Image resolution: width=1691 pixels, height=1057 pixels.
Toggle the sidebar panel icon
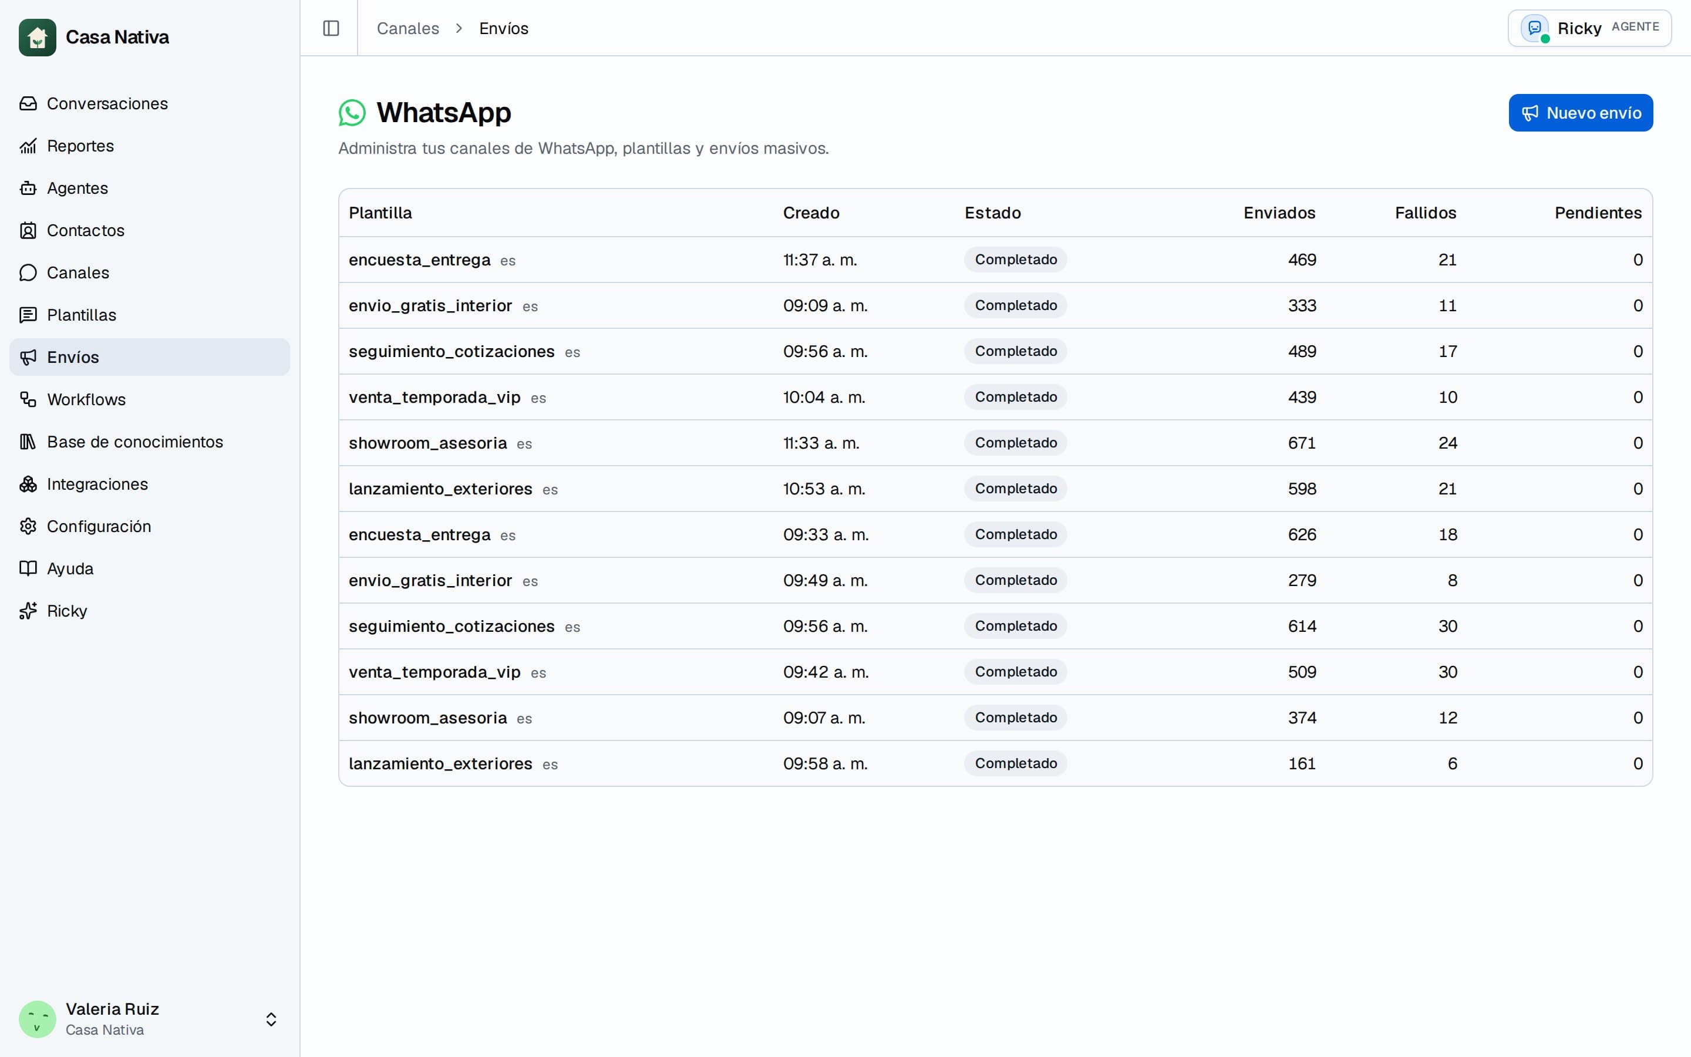pyautogui.click(x=331, y=28)
